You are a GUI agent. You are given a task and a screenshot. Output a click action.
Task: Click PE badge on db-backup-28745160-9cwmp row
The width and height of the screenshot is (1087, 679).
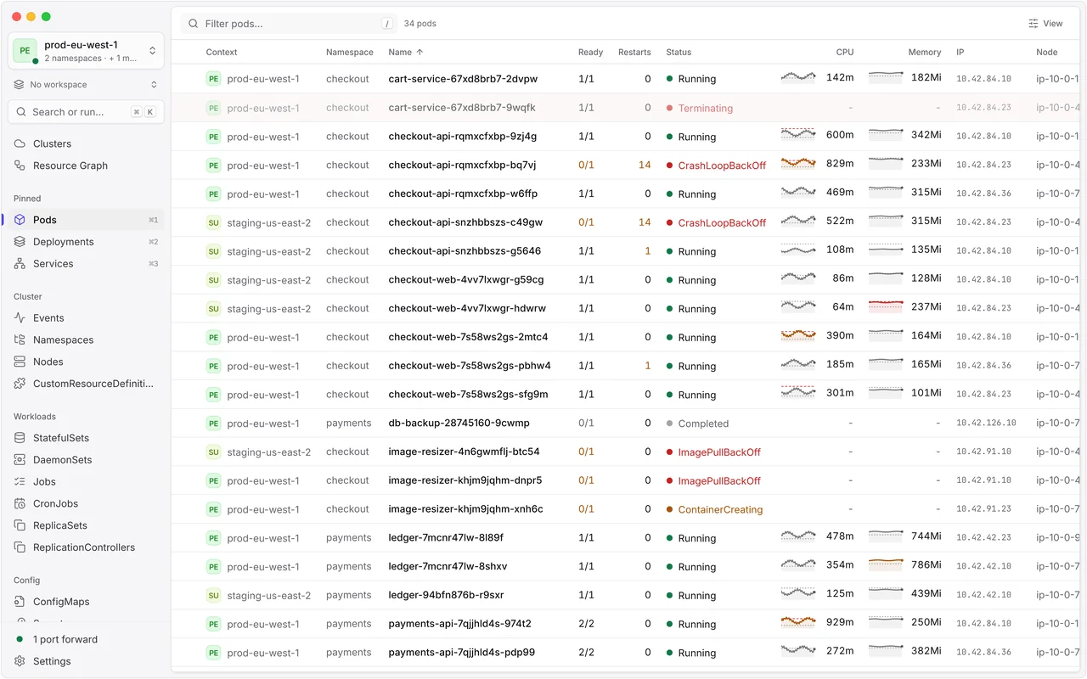coord(213,424)
